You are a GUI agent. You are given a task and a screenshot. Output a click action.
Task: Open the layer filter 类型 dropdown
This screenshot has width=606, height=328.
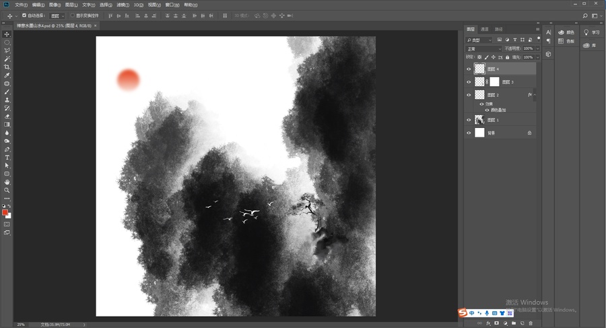tap(479, 40)
